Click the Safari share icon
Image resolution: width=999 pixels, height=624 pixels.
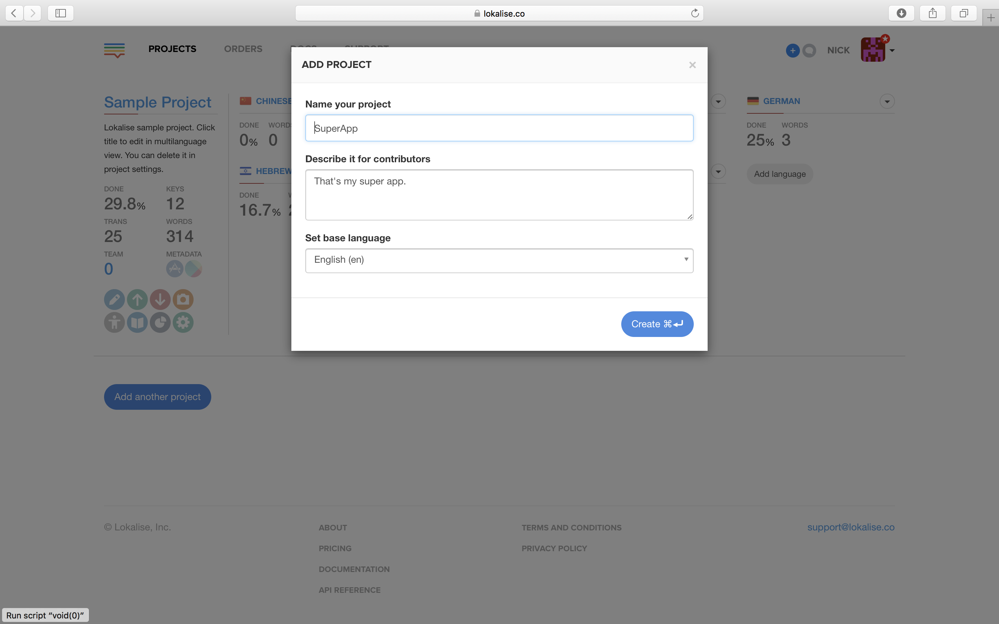932,13
